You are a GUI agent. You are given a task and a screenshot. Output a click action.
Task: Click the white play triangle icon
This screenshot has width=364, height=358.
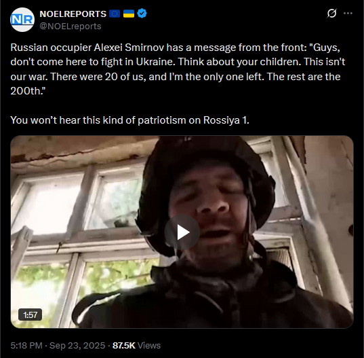pos(183,232)
